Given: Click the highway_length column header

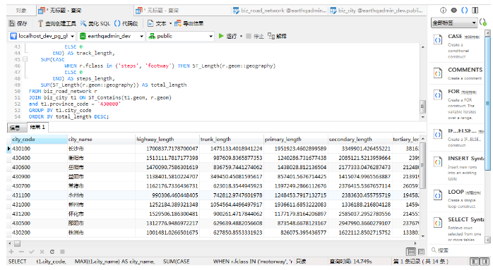Looking at the screenshot, I should [x=167, y=139].
